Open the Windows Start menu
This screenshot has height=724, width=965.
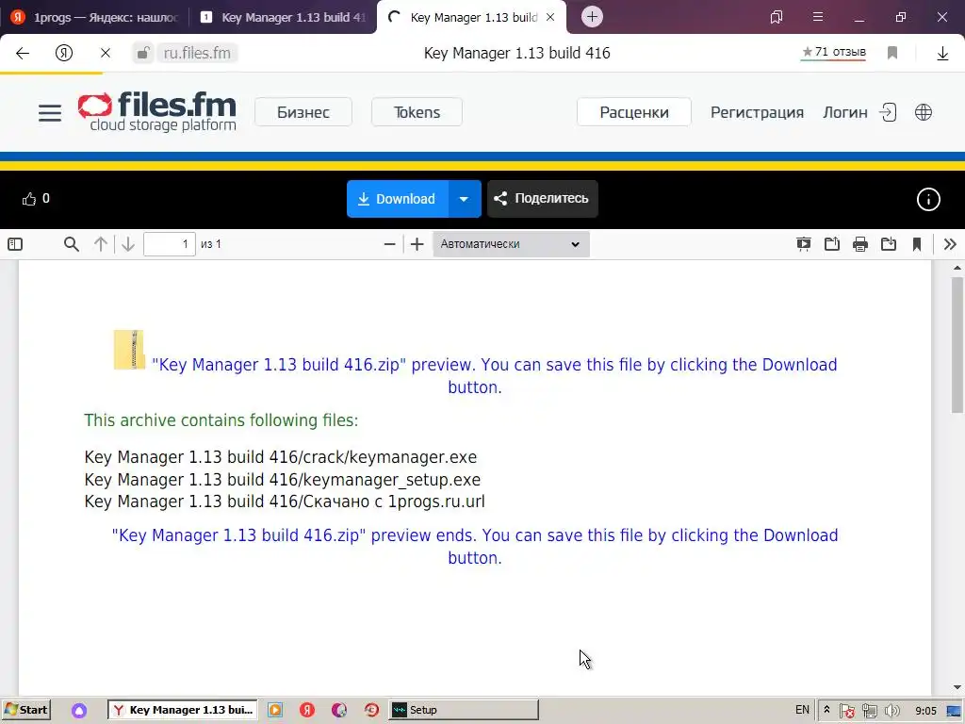click(x=25, y=710)
